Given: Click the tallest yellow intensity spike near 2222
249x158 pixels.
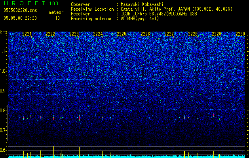Looking at the screenshot, I should pos(54,152).
